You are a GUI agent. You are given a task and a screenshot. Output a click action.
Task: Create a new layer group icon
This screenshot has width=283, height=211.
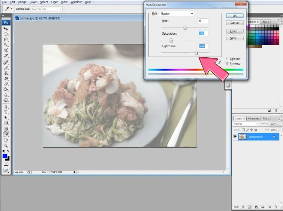[x=263, y=207]
